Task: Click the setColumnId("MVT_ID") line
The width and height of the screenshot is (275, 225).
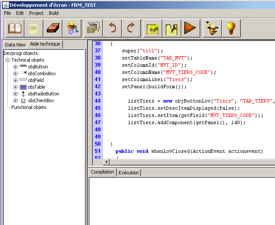Action: [154, 65]
